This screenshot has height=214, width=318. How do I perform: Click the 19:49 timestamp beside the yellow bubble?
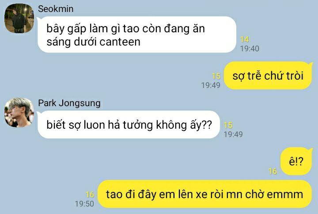click(211, 85)
